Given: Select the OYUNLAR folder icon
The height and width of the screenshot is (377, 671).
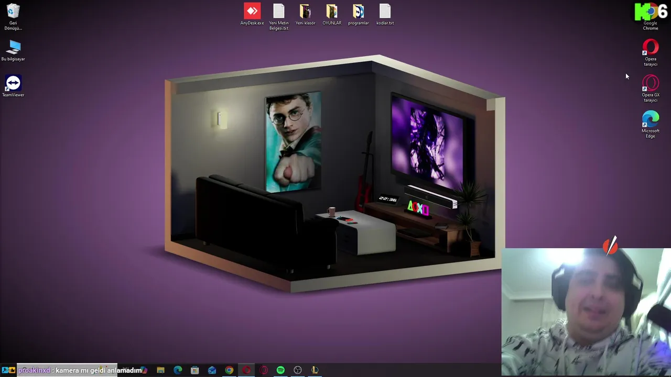Looking at the screenshot, I should pyautogui.click(x=332, y=15).
